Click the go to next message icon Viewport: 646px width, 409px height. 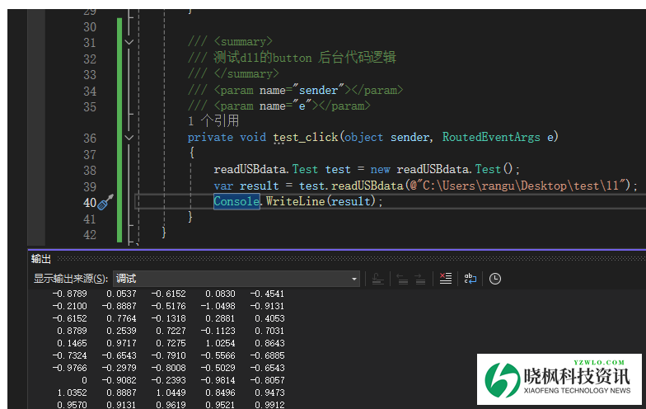420,279
